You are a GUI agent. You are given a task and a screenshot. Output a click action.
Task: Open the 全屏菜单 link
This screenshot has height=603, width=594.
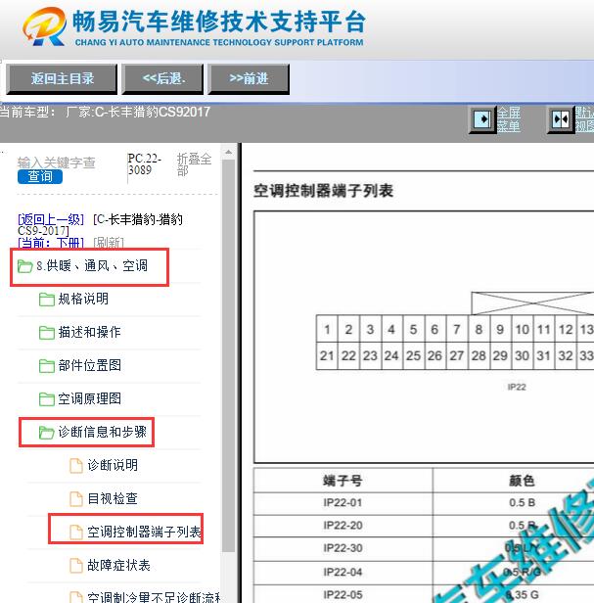pyautogui.click(x=508, y=119)
